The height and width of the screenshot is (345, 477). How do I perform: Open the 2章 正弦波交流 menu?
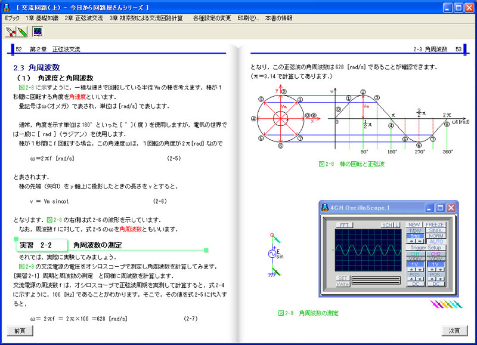click(x=83, y=19)
